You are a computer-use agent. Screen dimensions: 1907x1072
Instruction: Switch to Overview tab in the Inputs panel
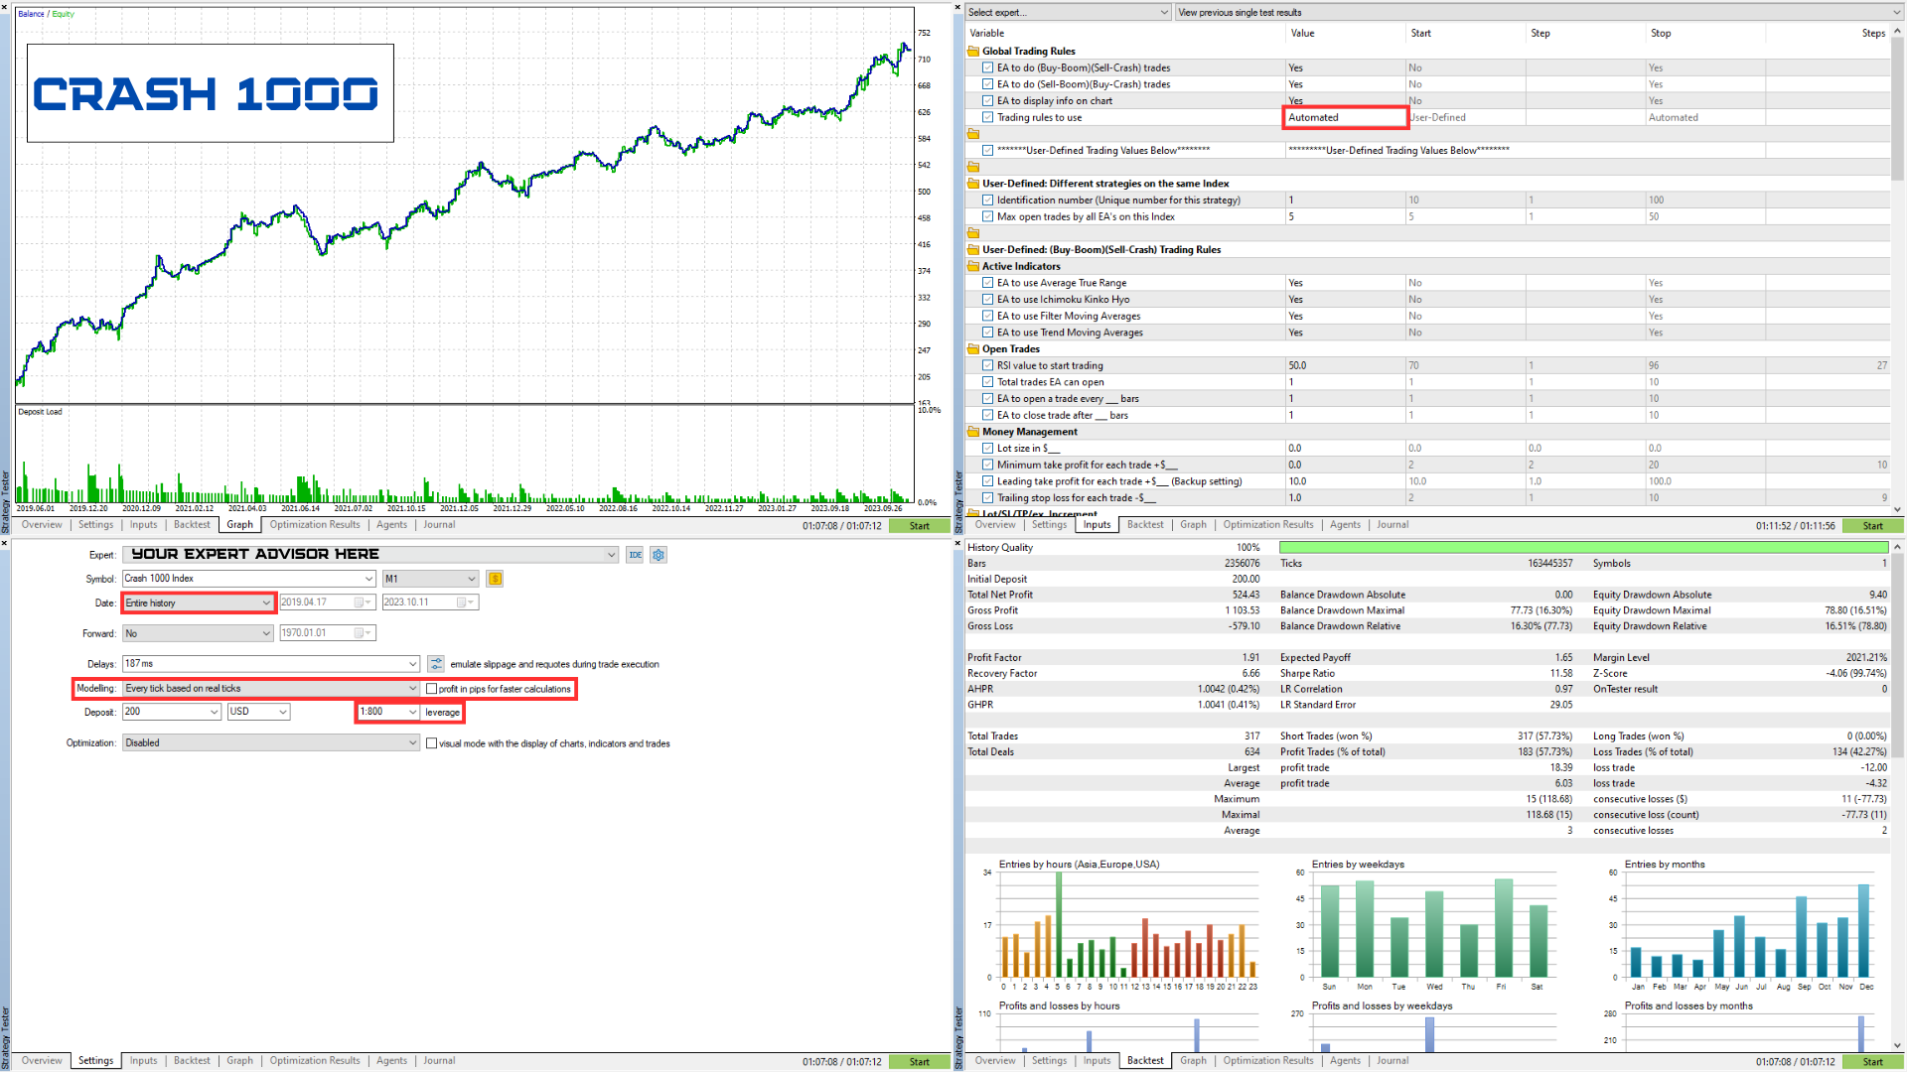pyautogui.click(x=995, y=525)
